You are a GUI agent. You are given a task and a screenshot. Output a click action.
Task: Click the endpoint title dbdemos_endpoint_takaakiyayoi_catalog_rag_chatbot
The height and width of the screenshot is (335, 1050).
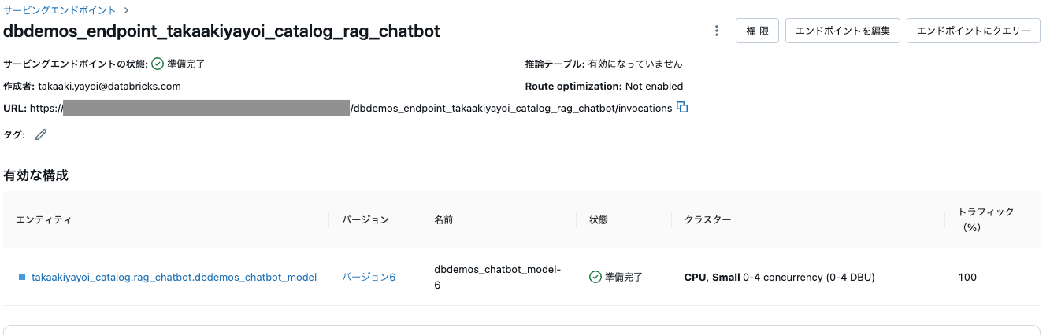tap(221, 31)
